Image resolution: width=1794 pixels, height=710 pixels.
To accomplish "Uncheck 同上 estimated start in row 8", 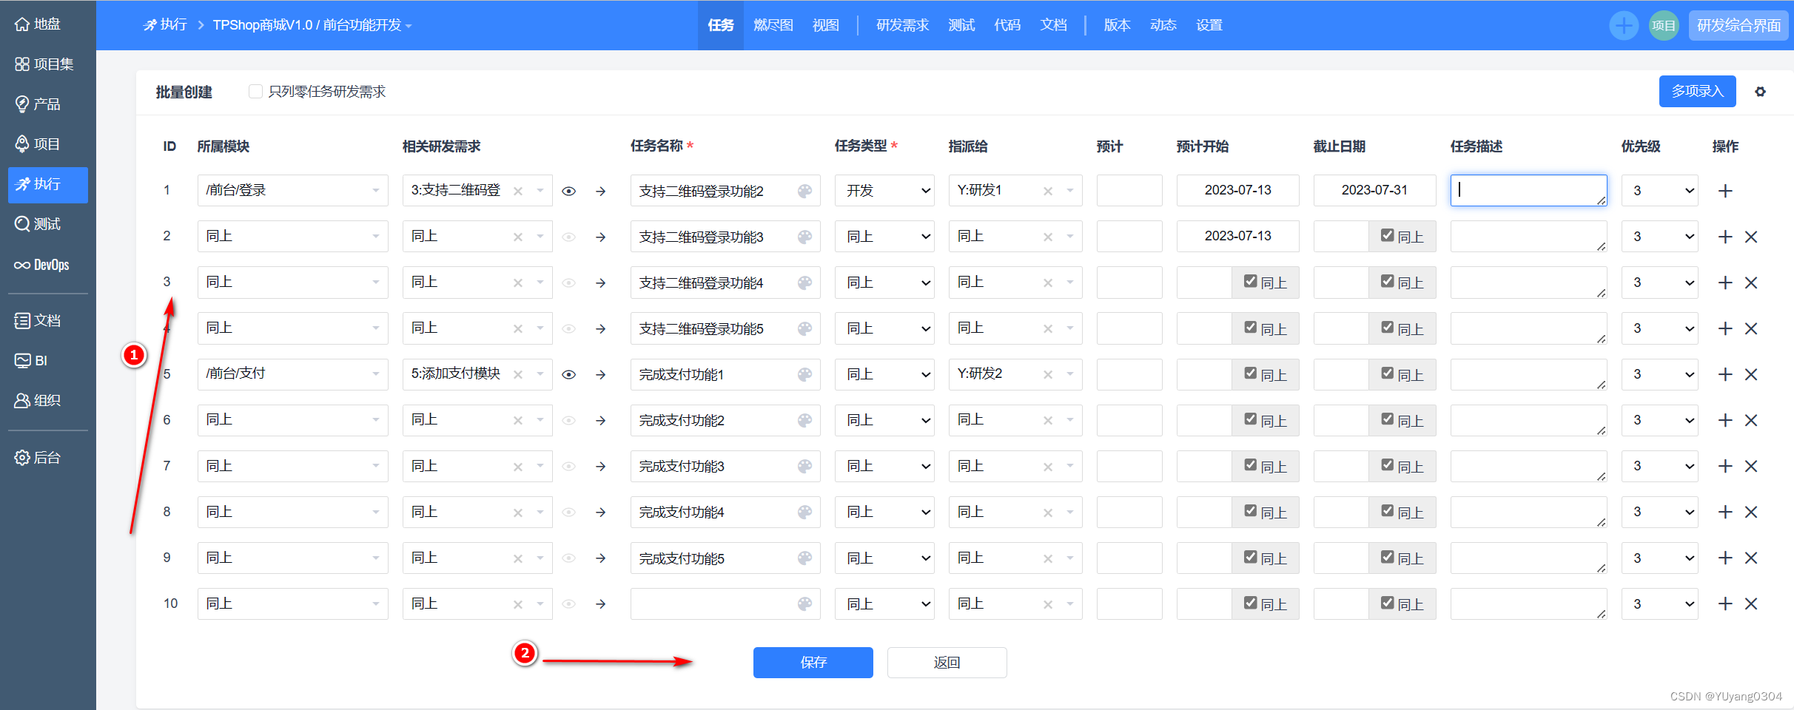I will [x=1251, y=510].
